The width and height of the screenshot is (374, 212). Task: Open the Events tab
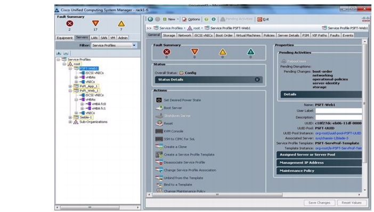click(348, 35)
